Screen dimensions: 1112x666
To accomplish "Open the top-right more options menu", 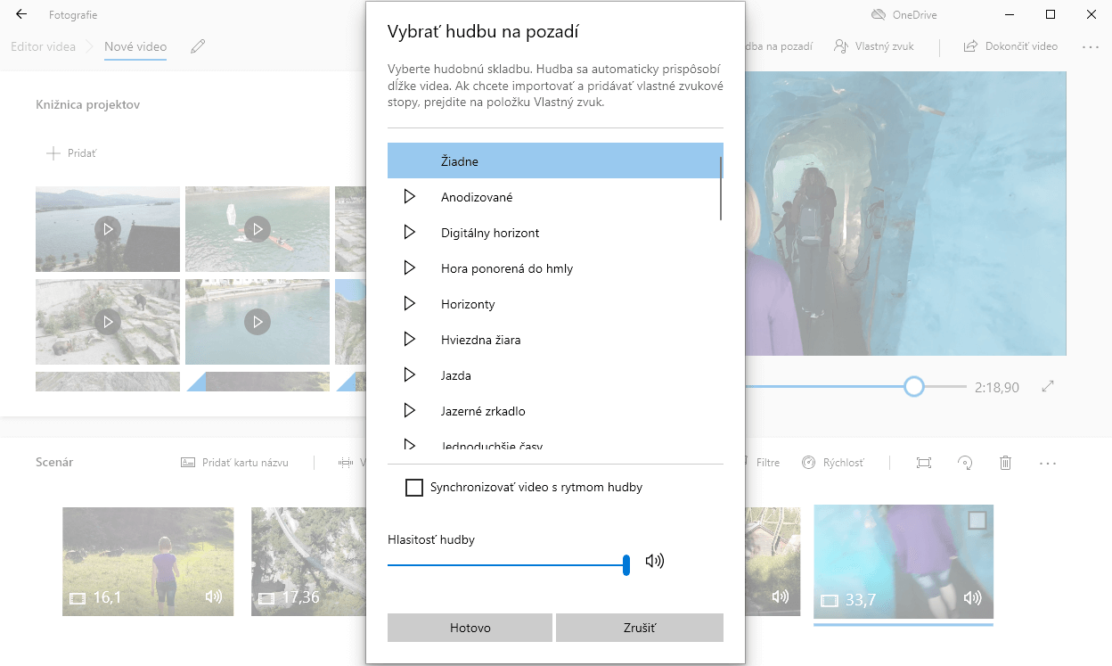I will pyautogui.click(x=1090, y=46).
